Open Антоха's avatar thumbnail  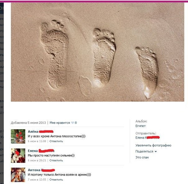[18, 175]
